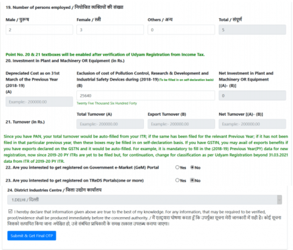Click the Total persons employed field

coord(252,30)
